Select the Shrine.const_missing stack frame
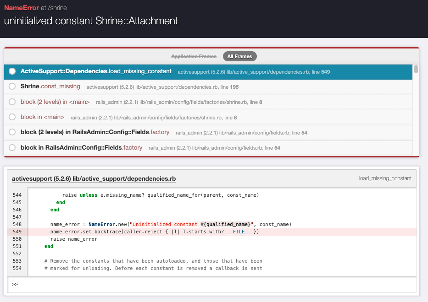428x302 pixels. point(50,86)
